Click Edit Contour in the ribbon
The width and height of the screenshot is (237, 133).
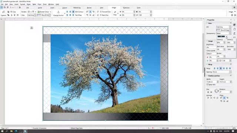point(79,12)
